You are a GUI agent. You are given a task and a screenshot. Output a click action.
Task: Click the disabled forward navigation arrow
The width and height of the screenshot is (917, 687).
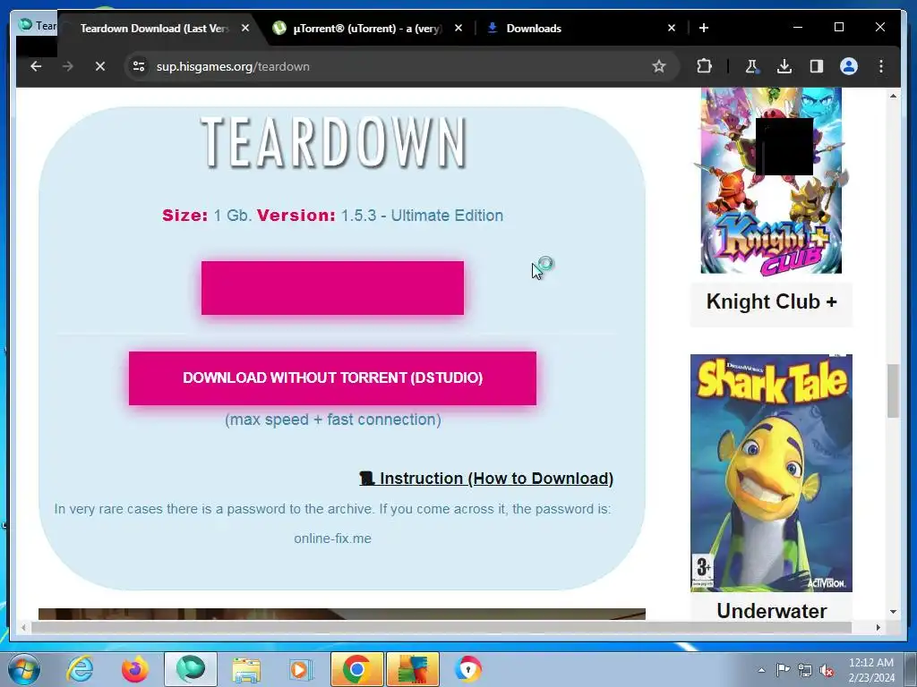[x=68, y=66]
